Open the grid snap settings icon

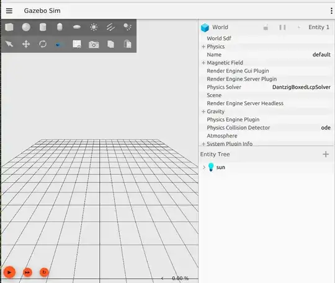point(77,44)
